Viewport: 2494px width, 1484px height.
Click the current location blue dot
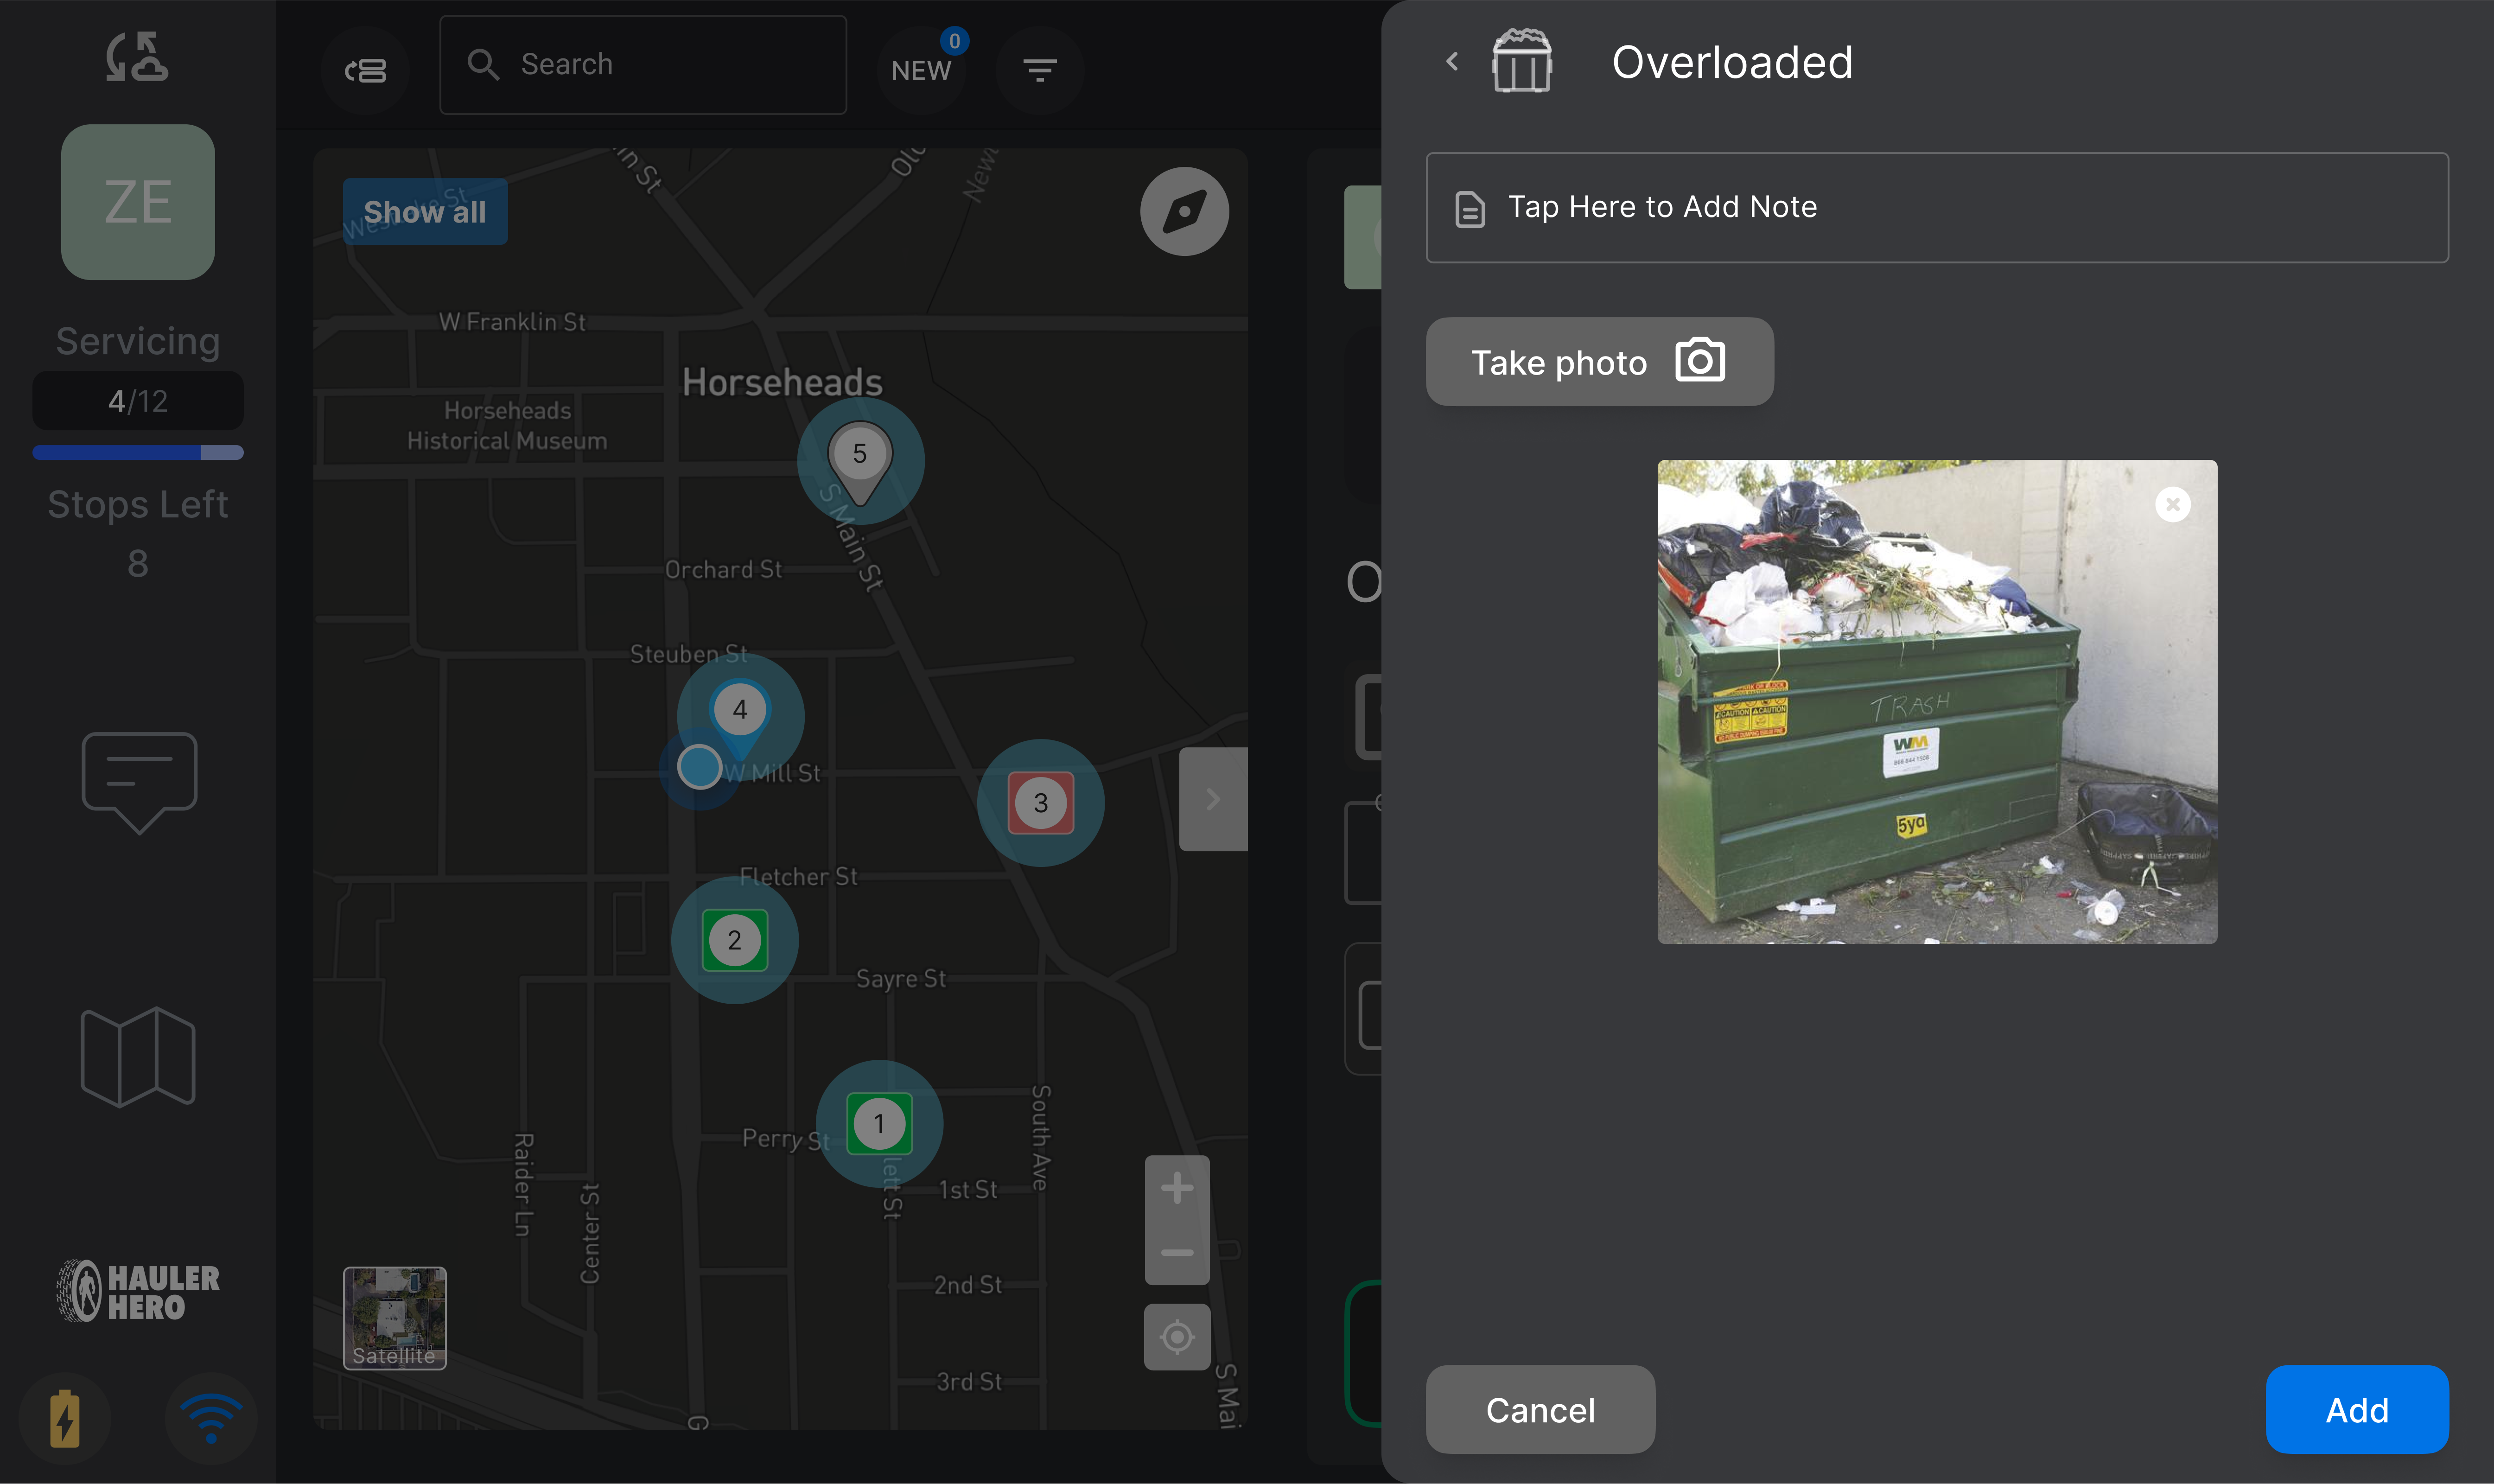tap(699, 767)
